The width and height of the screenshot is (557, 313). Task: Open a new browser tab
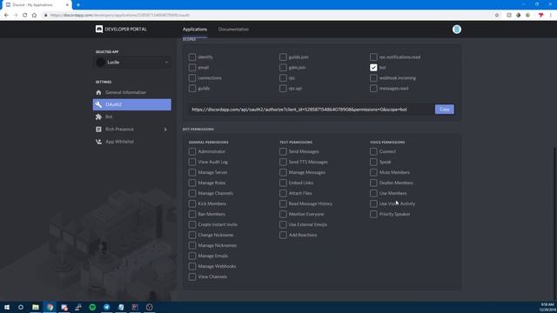click(78, 5)
